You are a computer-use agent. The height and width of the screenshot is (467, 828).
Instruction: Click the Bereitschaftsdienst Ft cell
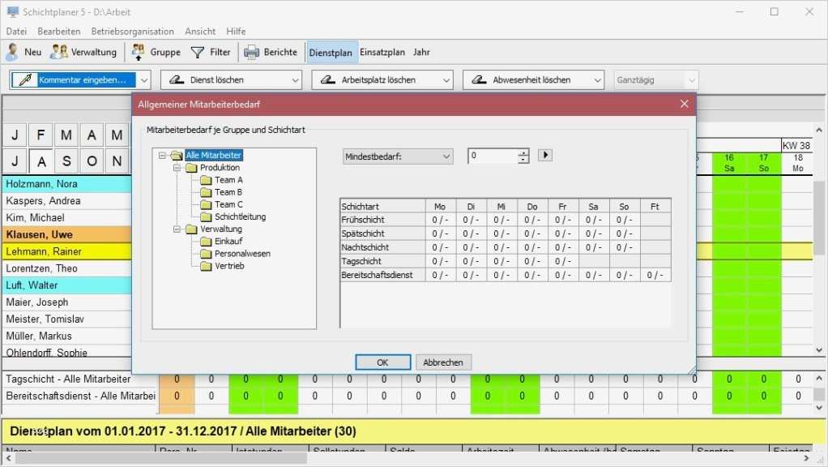pyautogui.click(x=655, y=275)
